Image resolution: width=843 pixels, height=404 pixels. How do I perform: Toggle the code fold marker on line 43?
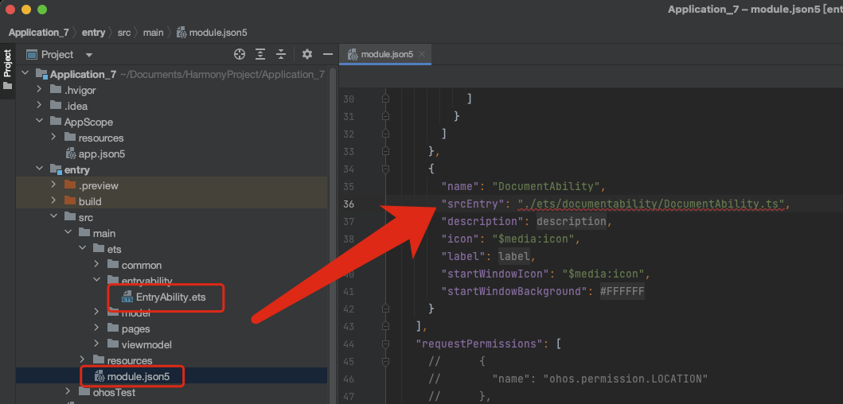pos(385,326)
